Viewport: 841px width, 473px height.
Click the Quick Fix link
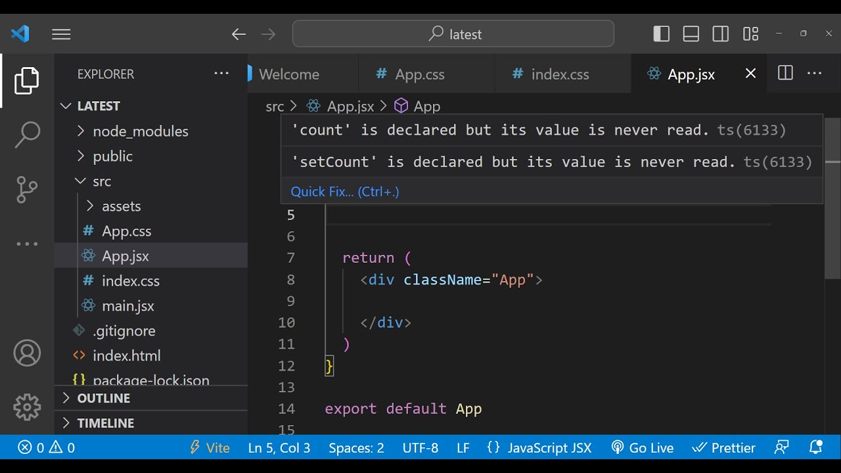345,192
